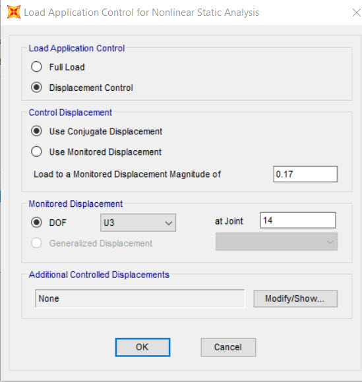Click the Displacement Control label text
The height and width of the screenshot is (382, 362).
coord(91,88)
